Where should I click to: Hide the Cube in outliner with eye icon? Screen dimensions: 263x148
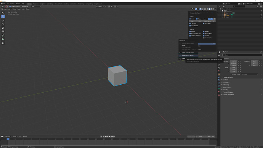pos(261,15)
